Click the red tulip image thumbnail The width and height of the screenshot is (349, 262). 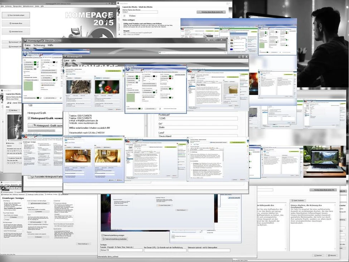coord(107,87)
